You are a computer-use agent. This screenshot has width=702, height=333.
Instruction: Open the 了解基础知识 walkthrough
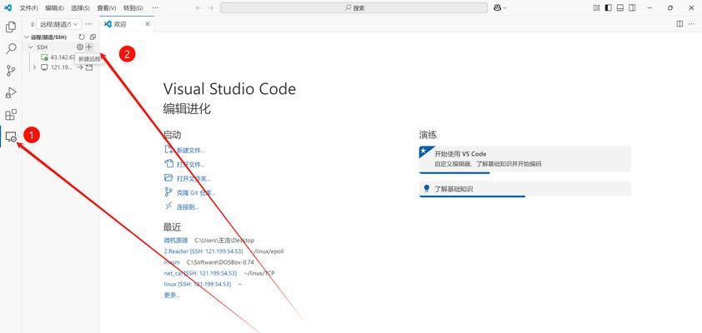click(524, 189)
